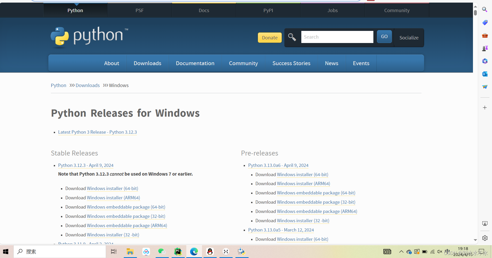Add a sidebar app with plus icon
This screenshot has width=492, height=258.
tap(485, 108)
